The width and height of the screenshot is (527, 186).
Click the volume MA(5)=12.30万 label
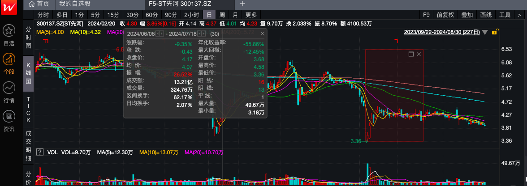(x=114, y=152)
